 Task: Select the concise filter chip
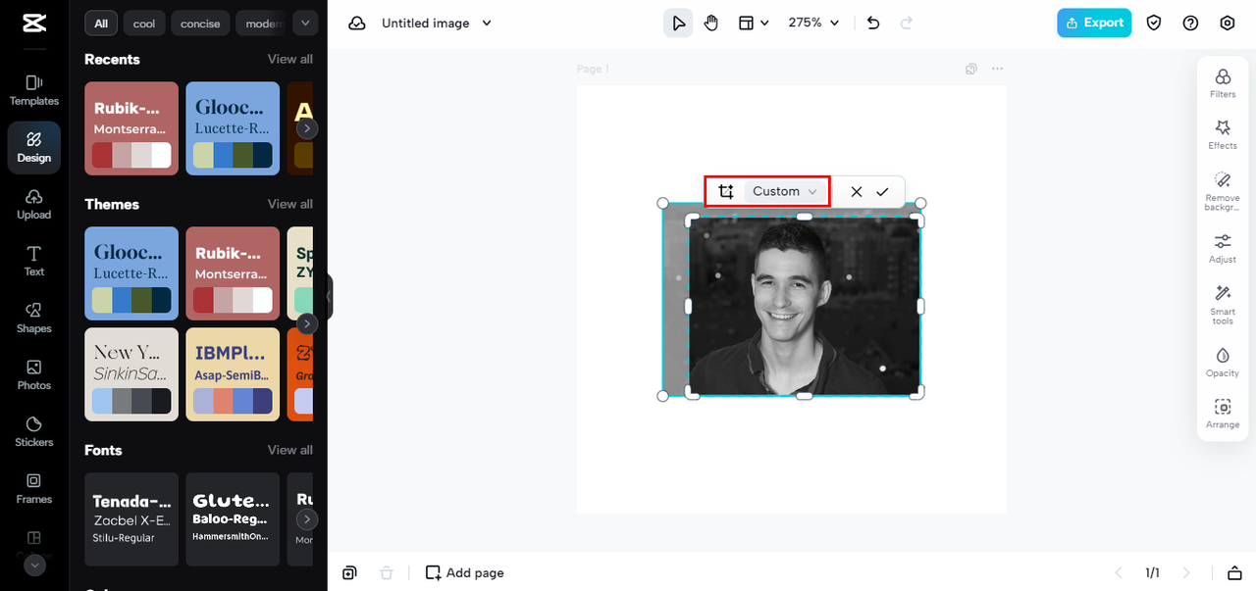pos(200,23)
